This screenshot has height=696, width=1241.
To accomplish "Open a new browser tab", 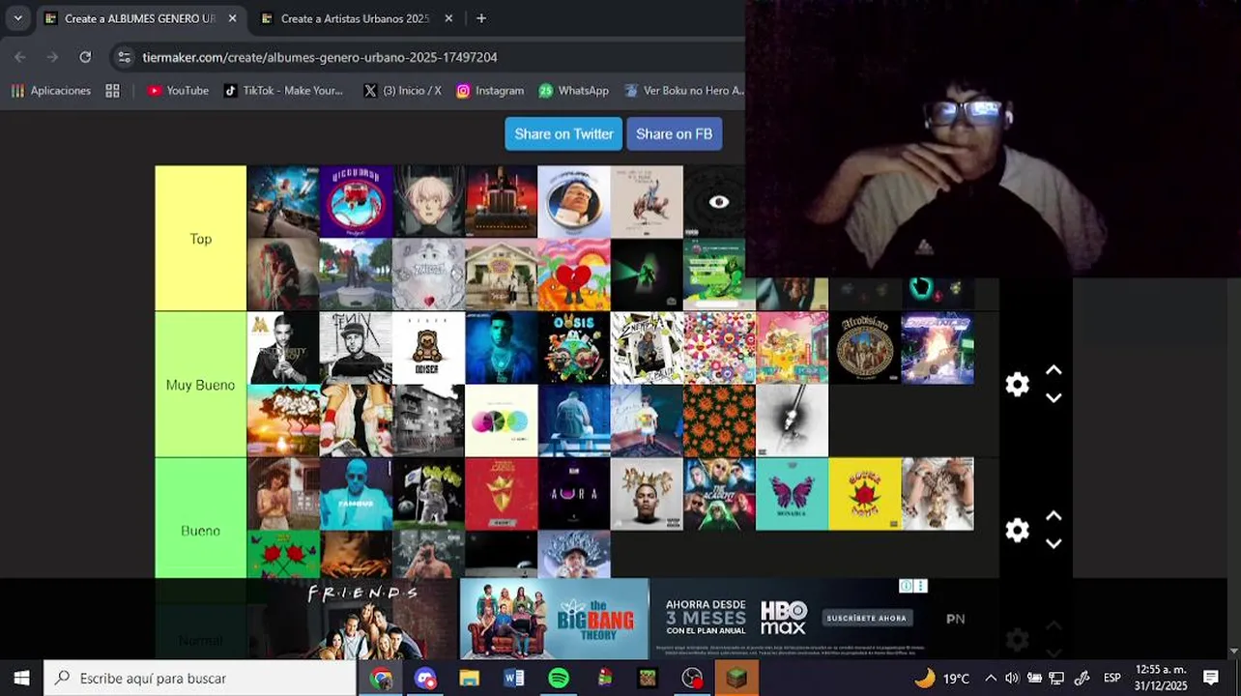I will point(481,18).
